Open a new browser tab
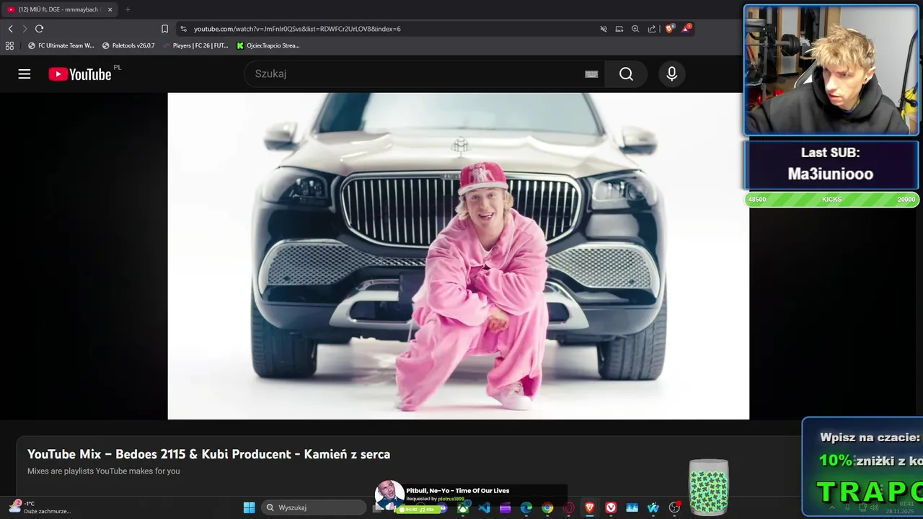This screenshot has width=923, height=519. 128,9
